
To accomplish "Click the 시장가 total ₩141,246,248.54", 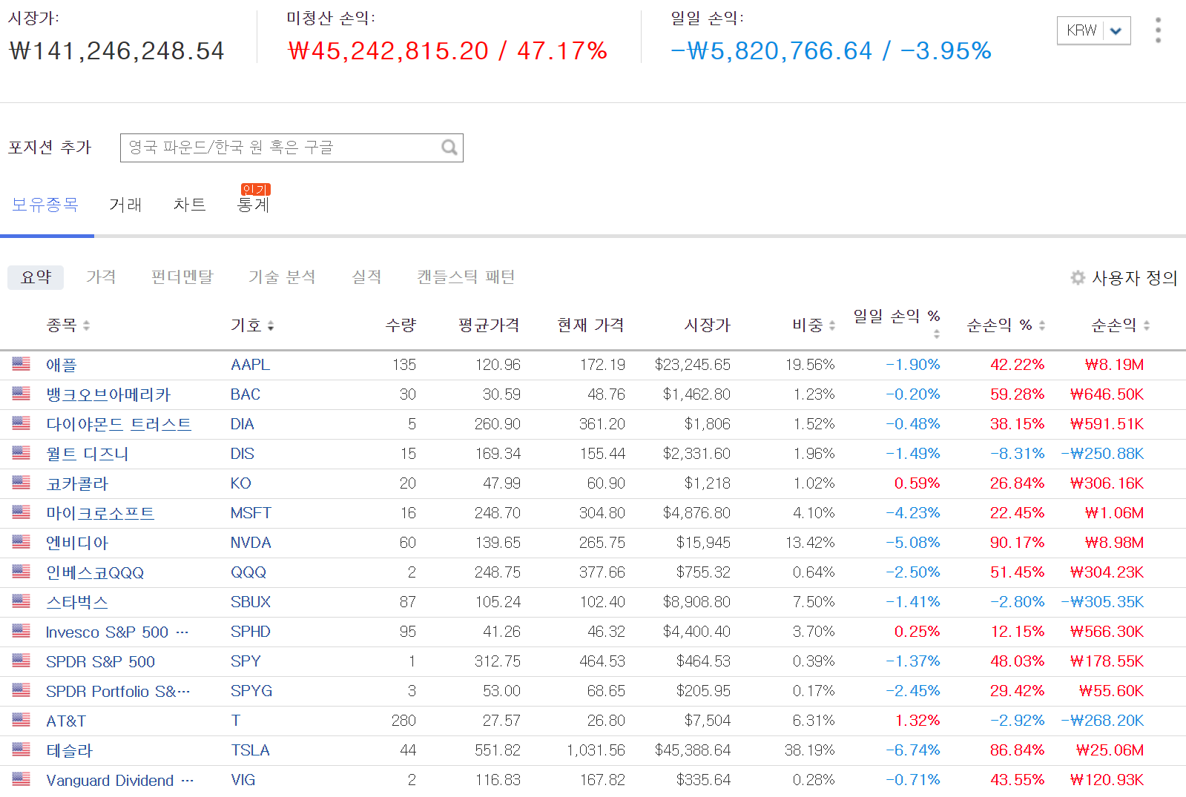I will click(116, 50).
